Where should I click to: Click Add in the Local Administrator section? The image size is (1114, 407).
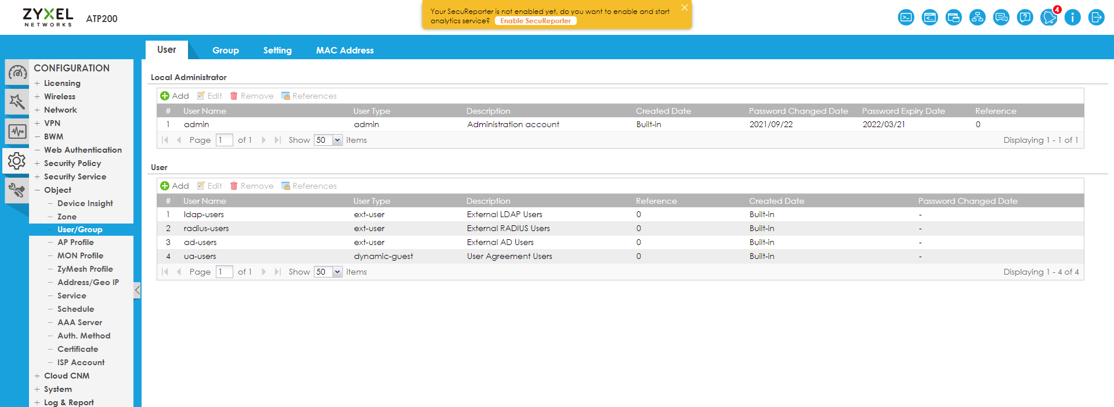coord(175,96)
